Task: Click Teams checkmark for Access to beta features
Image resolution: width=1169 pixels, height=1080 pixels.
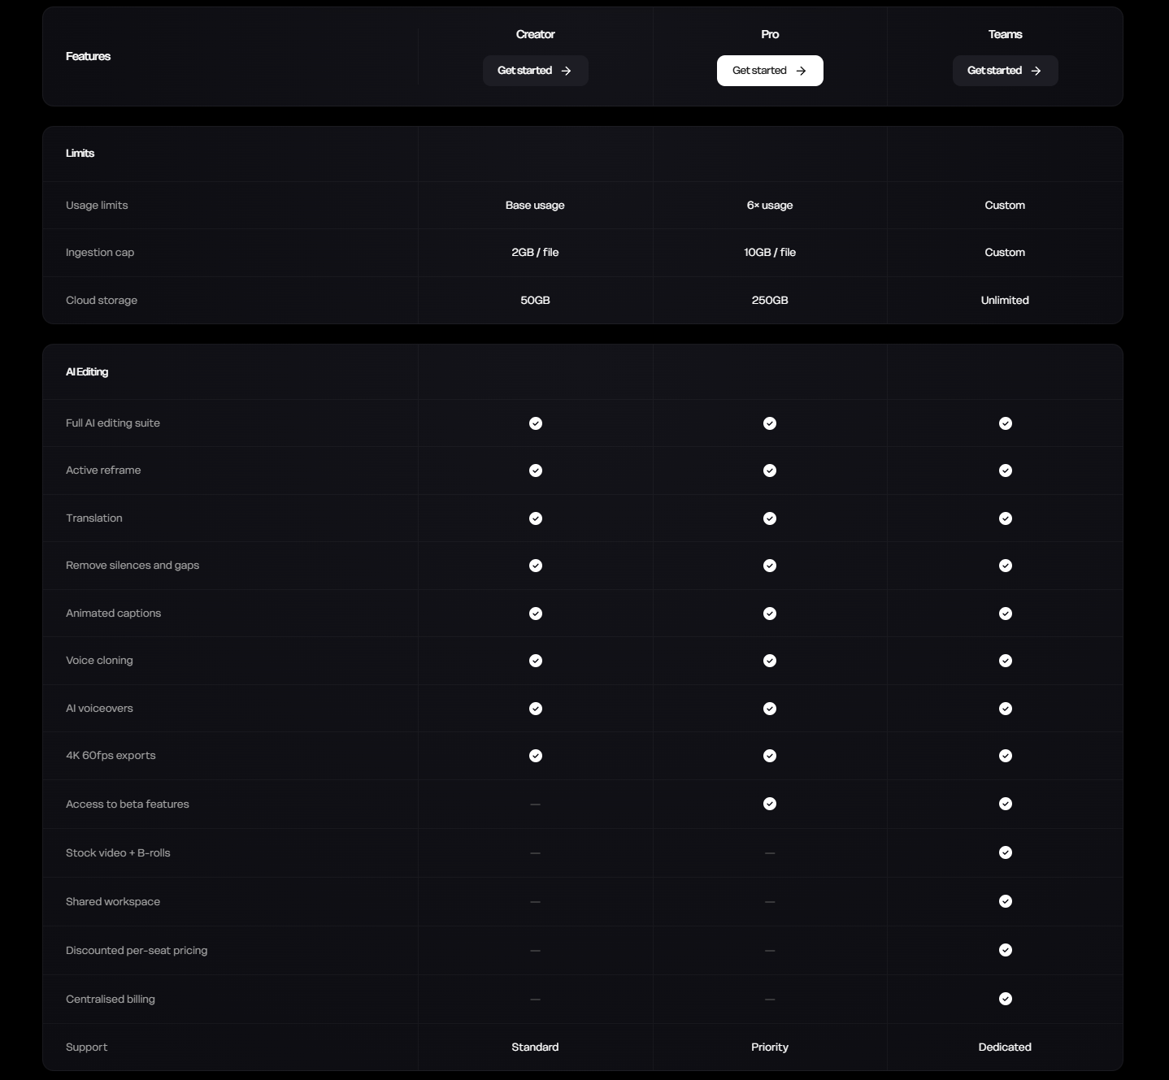Action: click(1006, 804)
